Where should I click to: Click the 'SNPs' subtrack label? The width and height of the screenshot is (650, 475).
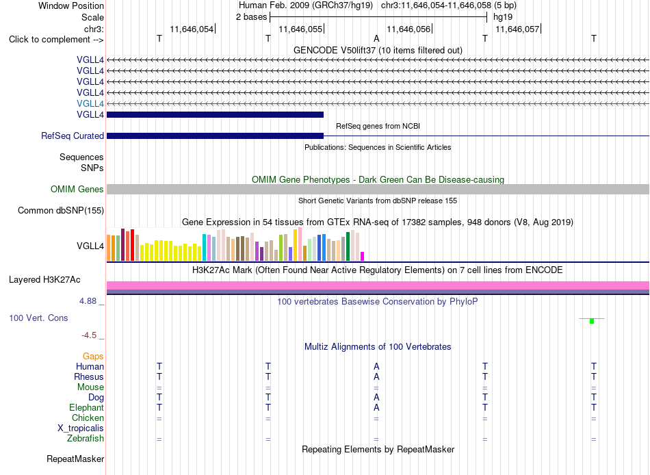[92, 168]
